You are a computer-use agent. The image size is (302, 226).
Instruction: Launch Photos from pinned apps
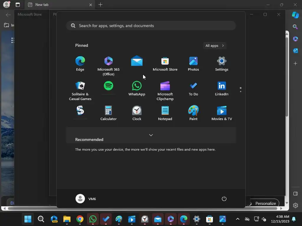pyautogui.click(x=193, y=64)
